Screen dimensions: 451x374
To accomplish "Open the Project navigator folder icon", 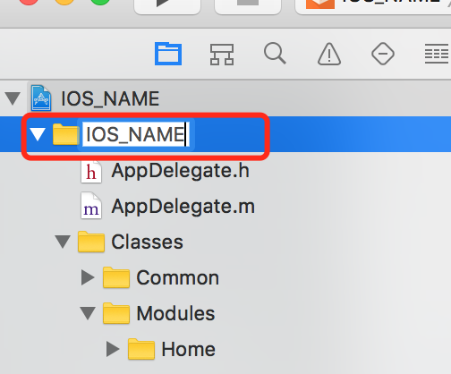I will [x=168, y=54].
